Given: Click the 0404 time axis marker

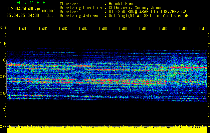Looking at the screenshot, I should (x=83, y=29).
